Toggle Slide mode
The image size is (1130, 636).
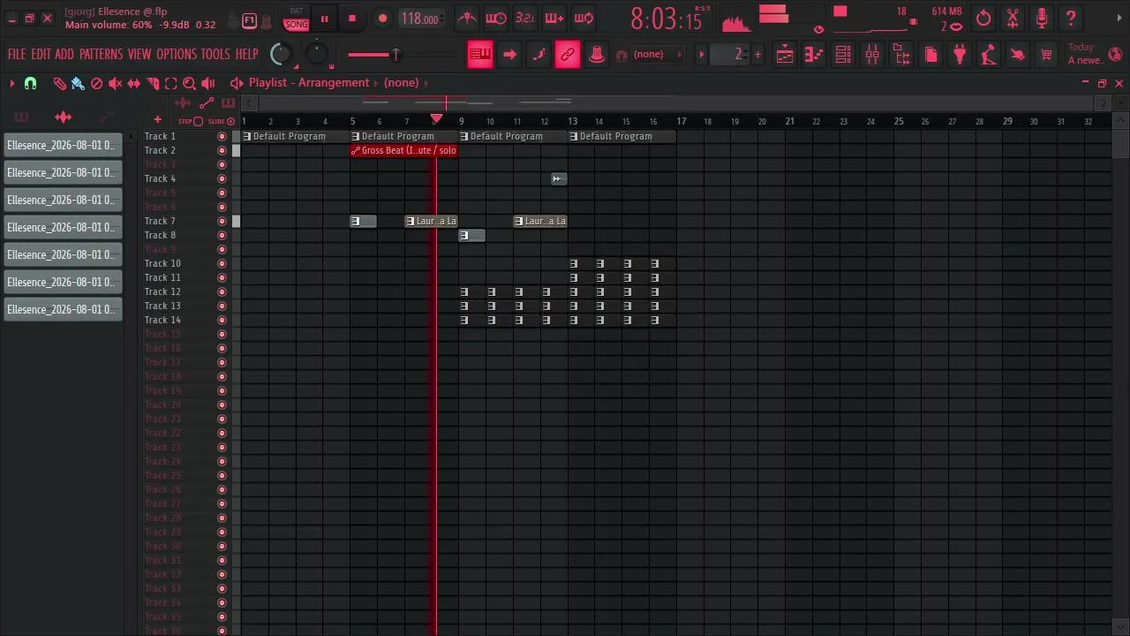tap(222, 121)
